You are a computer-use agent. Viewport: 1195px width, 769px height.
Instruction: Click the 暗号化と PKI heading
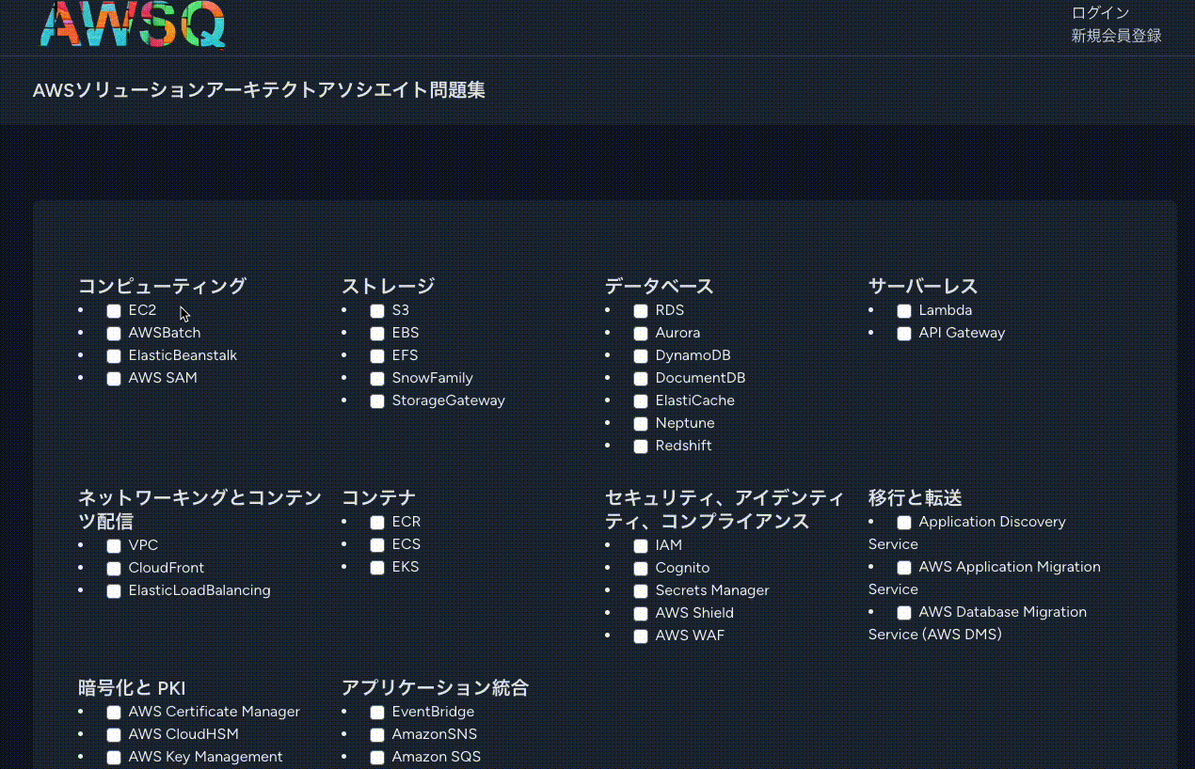pos(132,687)
